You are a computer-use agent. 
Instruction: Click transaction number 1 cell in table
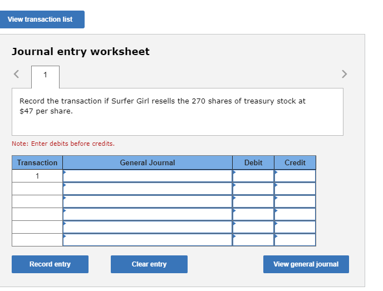point(37,176)
